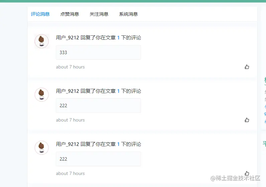Image resolution: width=266 pixels, height=187 pixels.
Task: Click thumbs-up on the third notification
Action: click(247, 173)
